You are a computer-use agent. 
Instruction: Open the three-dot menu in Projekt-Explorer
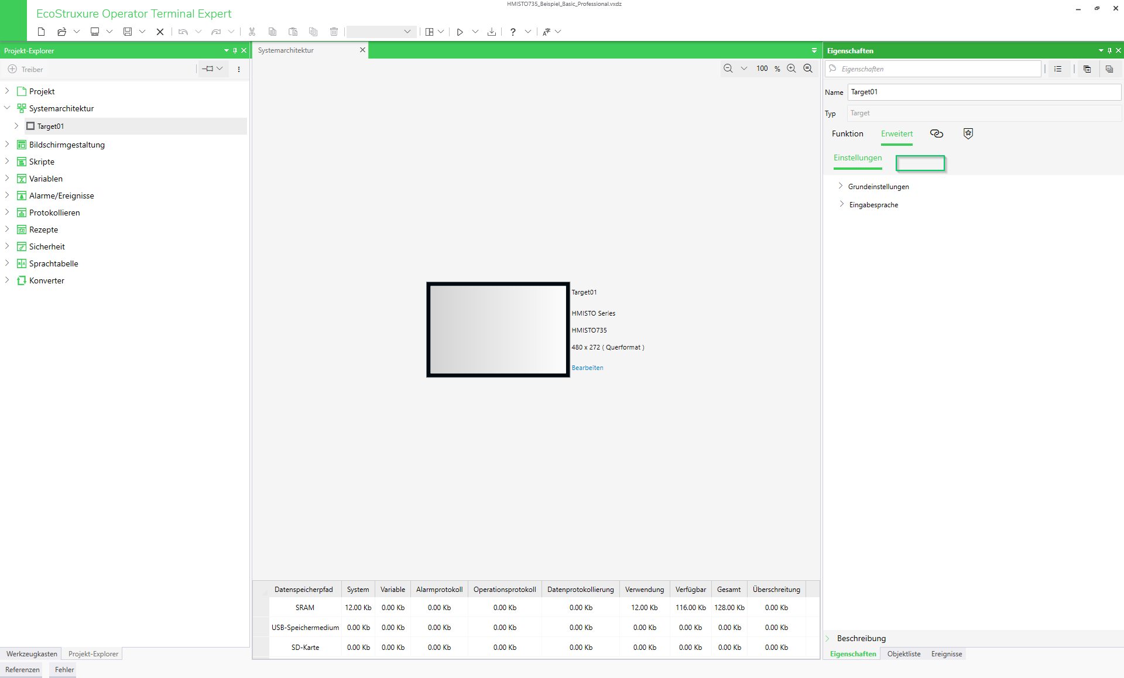239,69
